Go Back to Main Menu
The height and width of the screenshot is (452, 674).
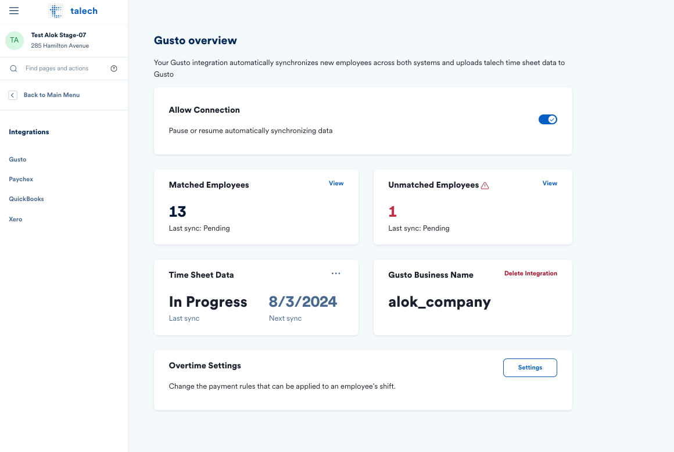click(52, 95)
